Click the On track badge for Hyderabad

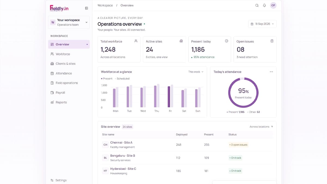coord(235,171)
